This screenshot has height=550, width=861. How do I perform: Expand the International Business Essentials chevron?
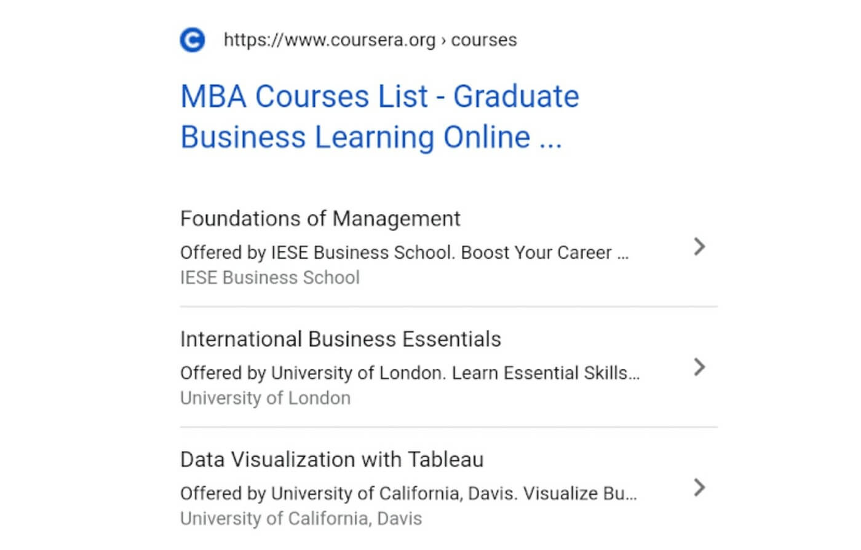tap(699, 367)
